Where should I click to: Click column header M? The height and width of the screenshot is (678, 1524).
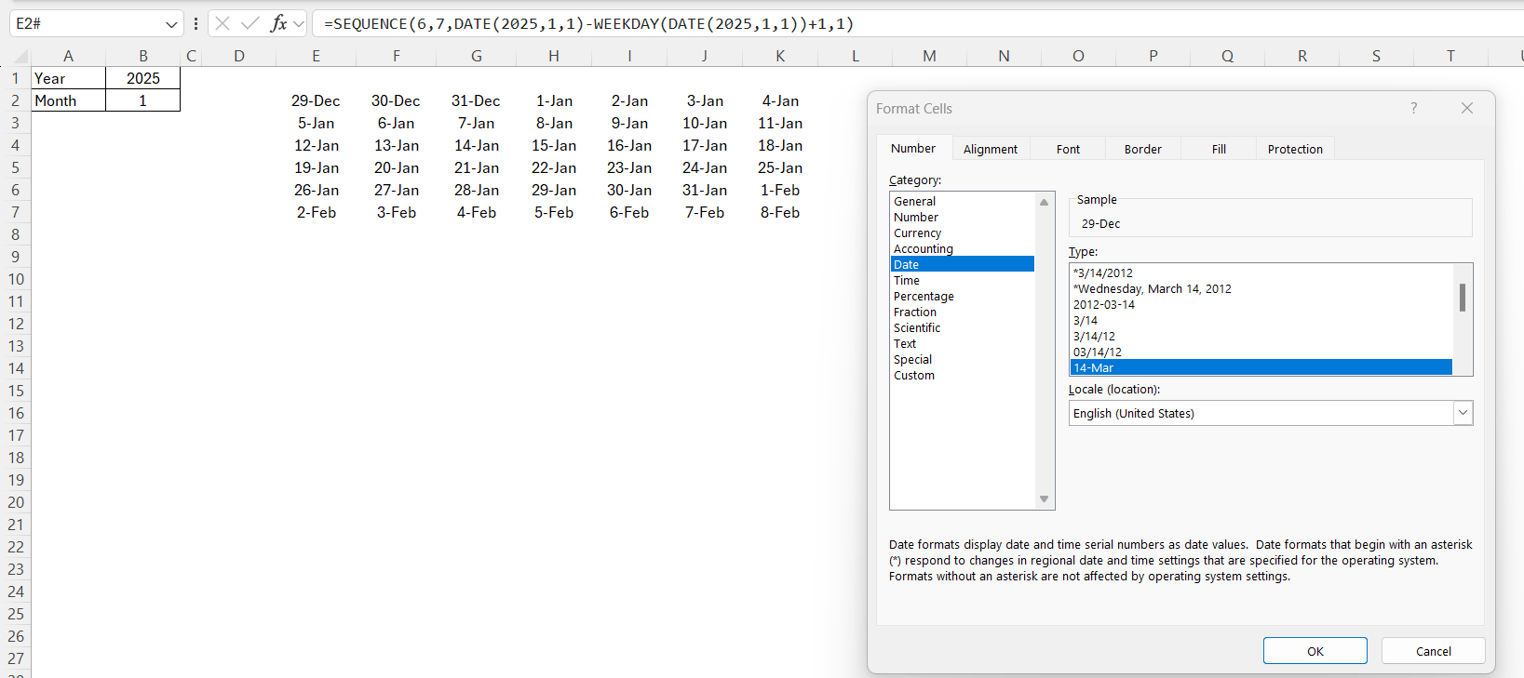pos(929,56)
